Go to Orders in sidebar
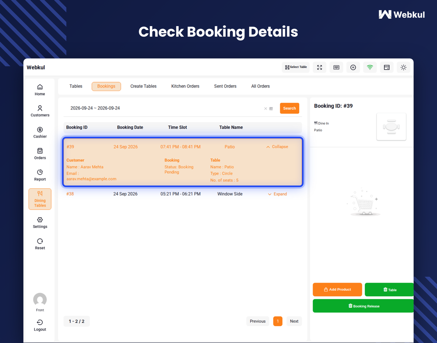 40,154
